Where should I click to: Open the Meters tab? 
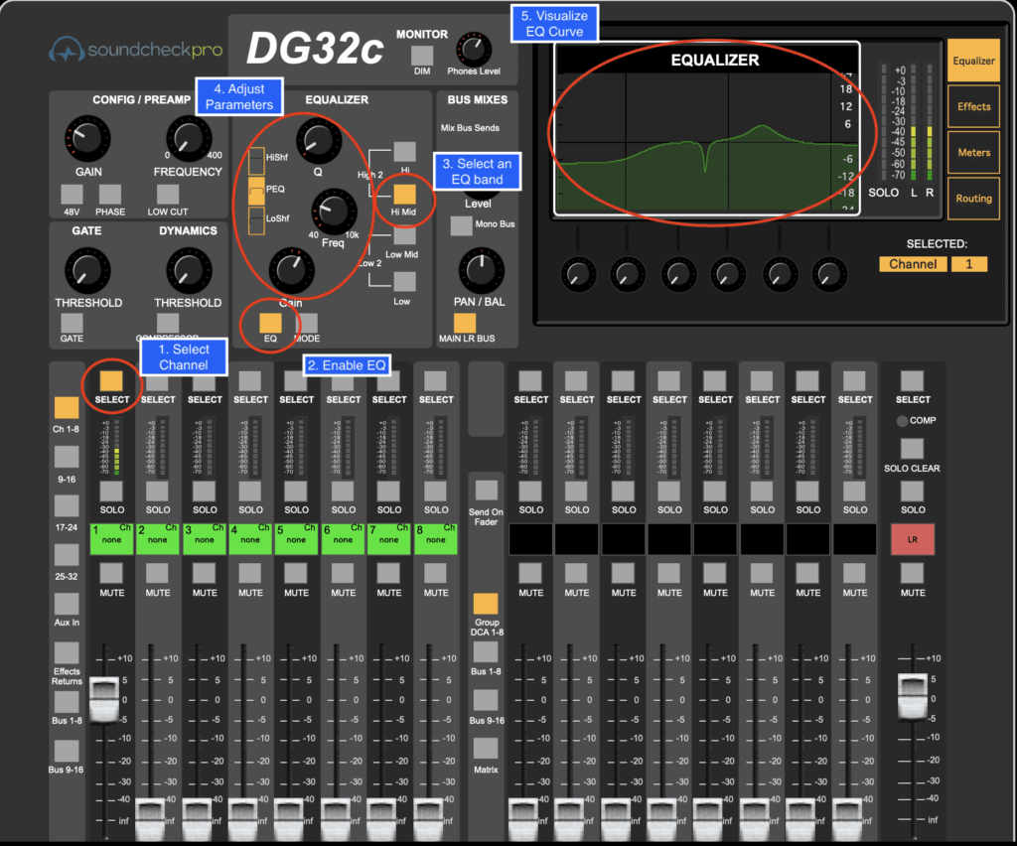point(973,152)
